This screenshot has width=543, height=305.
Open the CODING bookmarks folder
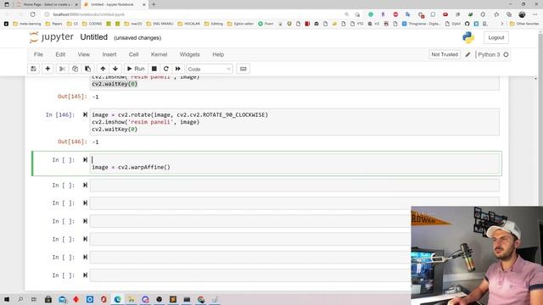click(x=92, y=24)
